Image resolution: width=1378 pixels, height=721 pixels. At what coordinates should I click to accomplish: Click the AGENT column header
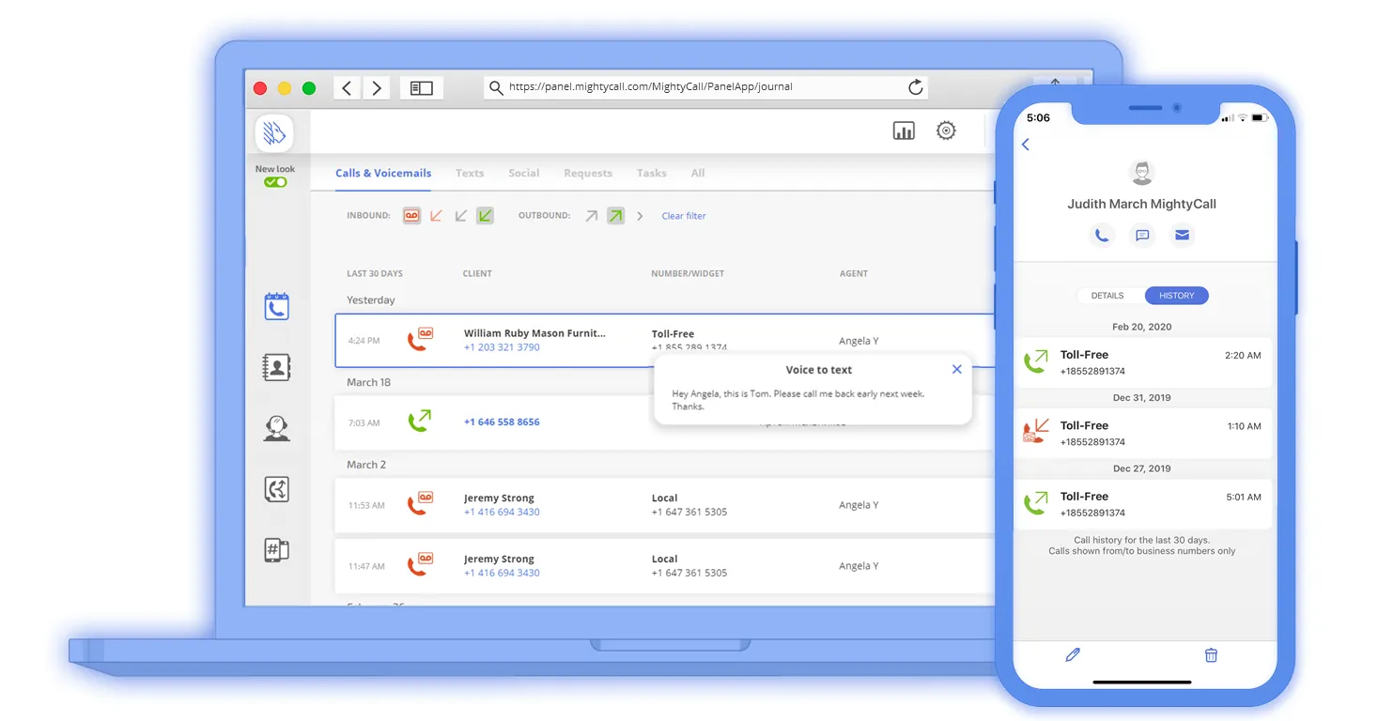tap(854, 274)
